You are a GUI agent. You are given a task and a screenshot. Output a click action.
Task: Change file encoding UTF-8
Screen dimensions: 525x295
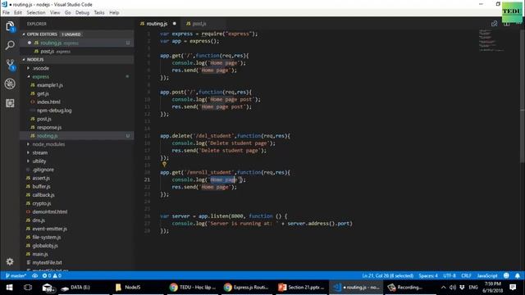(x=450, y=275)
